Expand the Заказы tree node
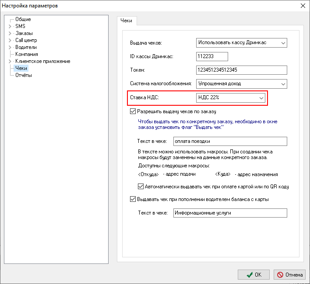The width and height of the screenshot is (310, 284). pos(10,33)
